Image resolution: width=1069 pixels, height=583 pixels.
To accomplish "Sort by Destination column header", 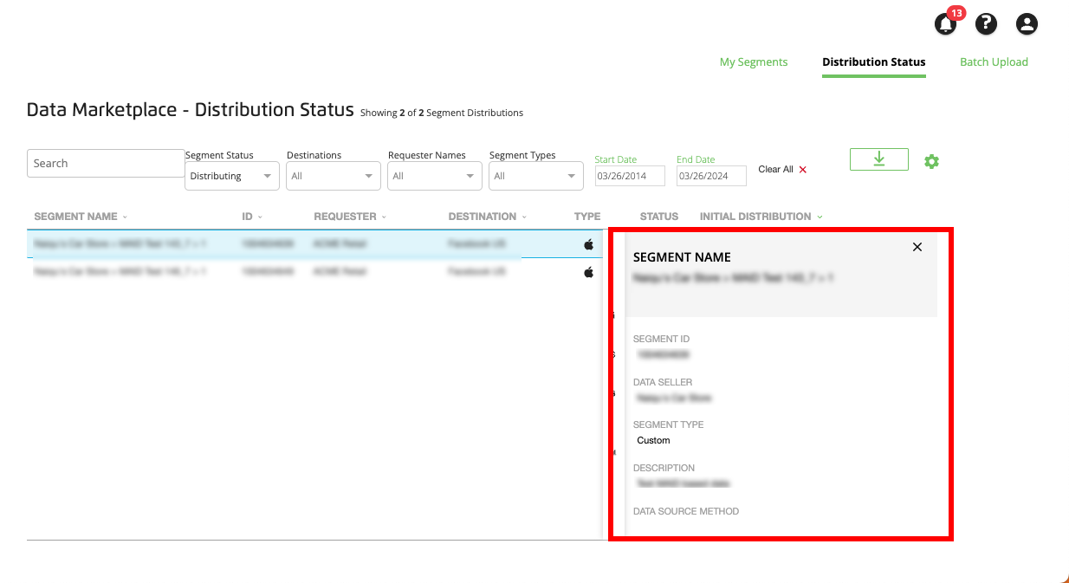I will click(488, 217).
